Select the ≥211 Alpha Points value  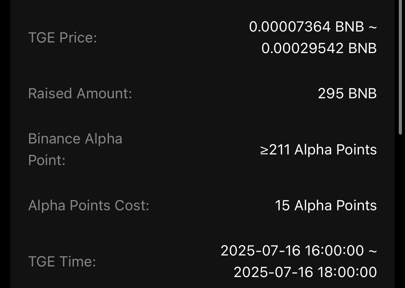(318, 150)
